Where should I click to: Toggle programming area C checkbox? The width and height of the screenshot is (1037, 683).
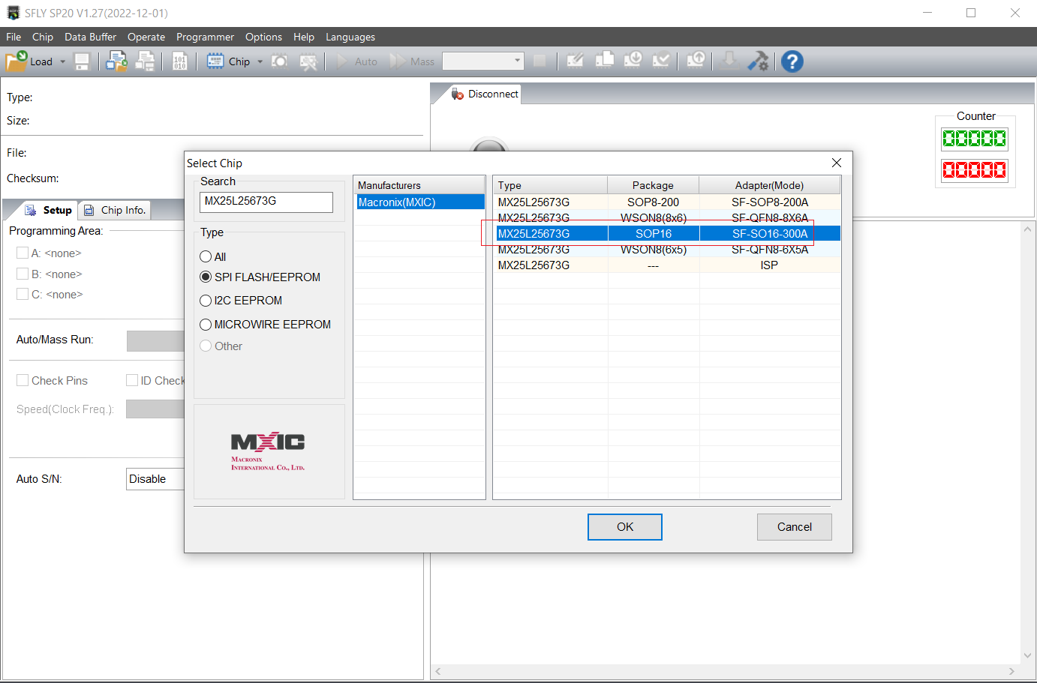(x=23, y=294)
